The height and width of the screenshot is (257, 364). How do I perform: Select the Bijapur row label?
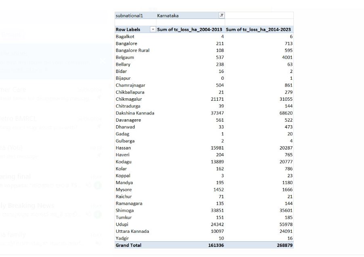(x=123, y=78)
